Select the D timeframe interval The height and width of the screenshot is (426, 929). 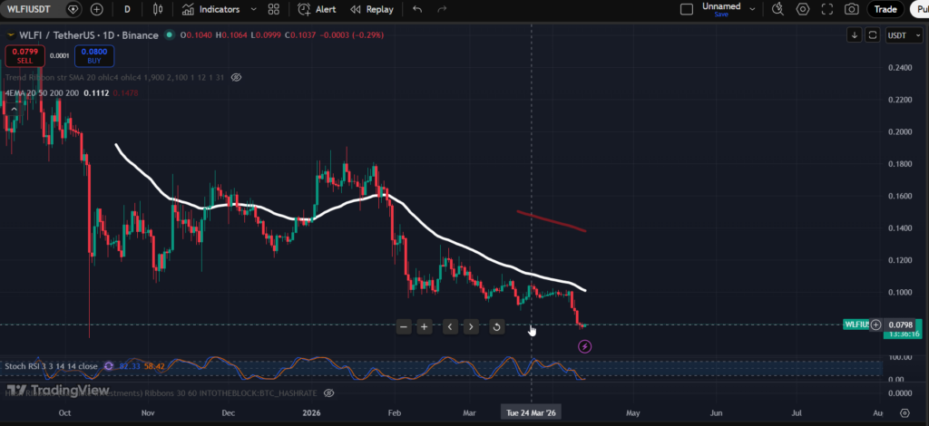coord(127,9)
